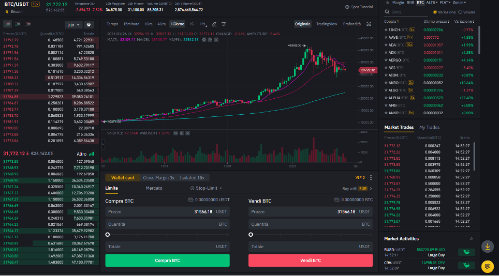Select Variazione radio option
Screen dimensions: 499x276
tap(435, 12)
